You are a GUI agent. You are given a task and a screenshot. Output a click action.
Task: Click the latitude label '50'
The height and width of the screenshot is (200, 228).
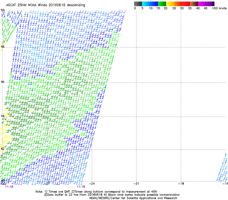(2, 10)
